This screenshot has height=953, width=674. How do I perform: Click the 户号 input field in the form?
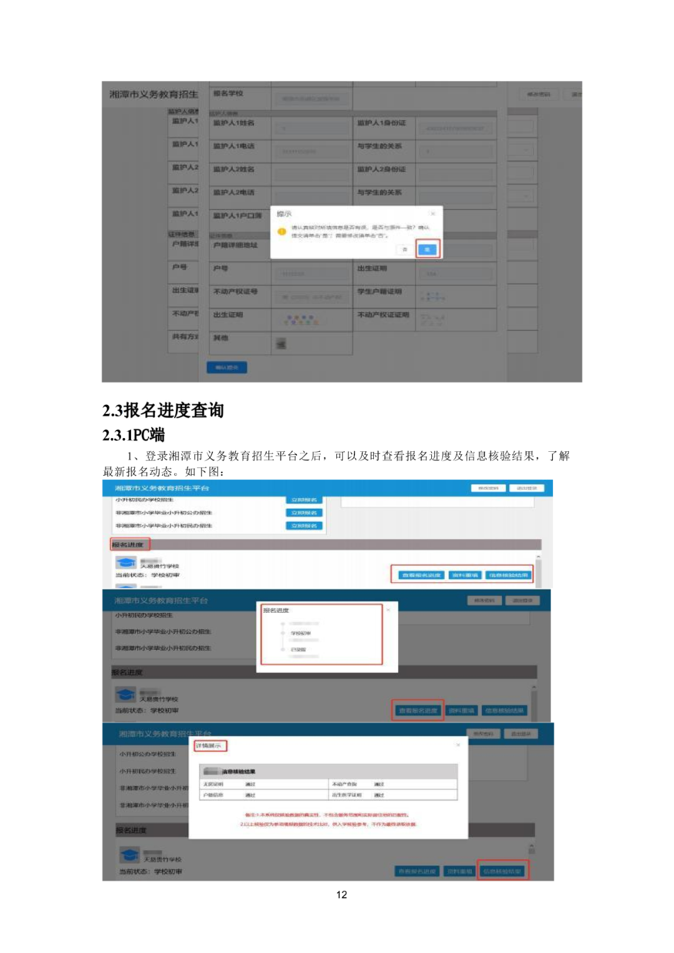pos(311,273)
